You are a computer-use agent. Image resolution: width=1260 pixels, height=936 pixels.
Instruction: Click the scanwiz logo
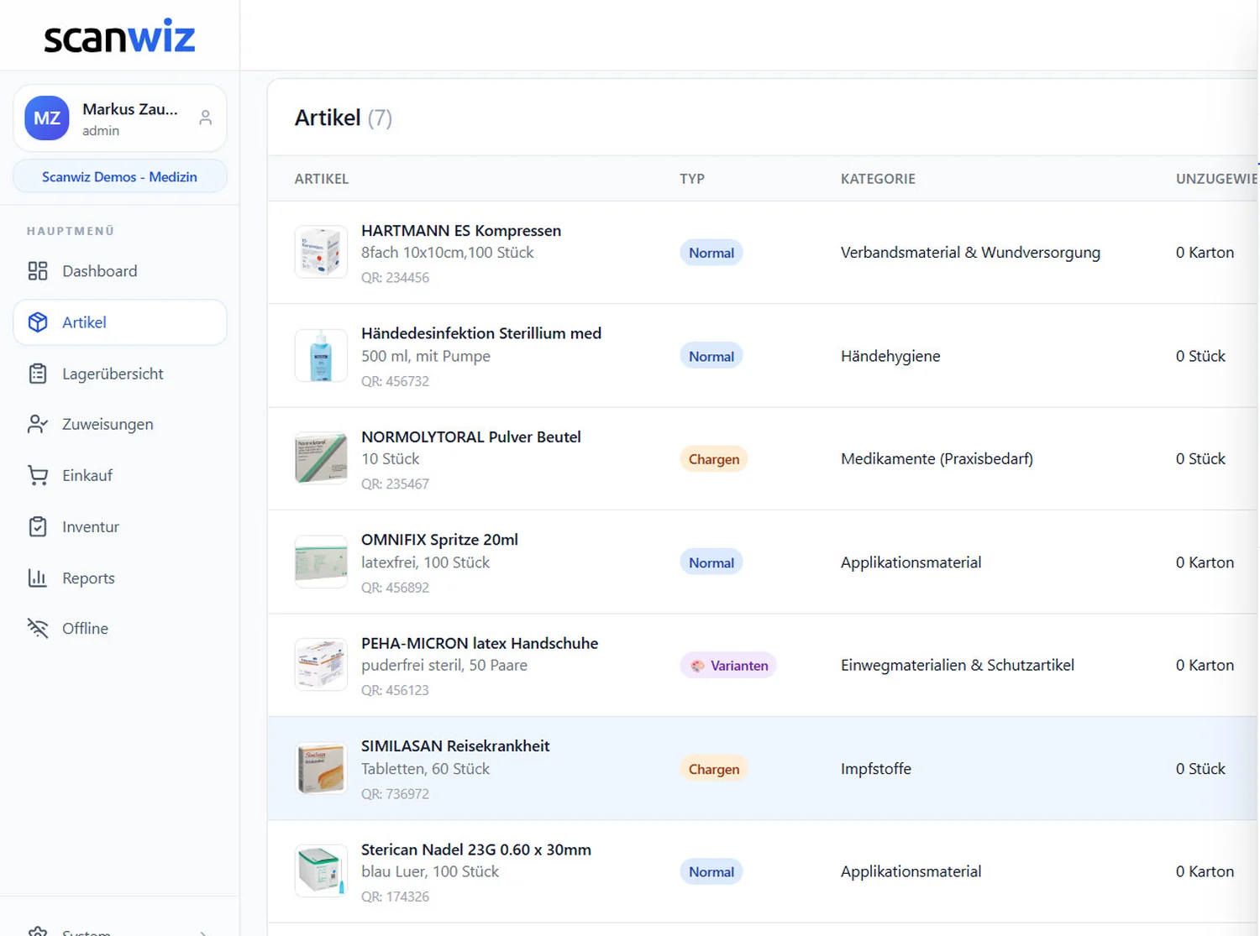tap(119, 36)
